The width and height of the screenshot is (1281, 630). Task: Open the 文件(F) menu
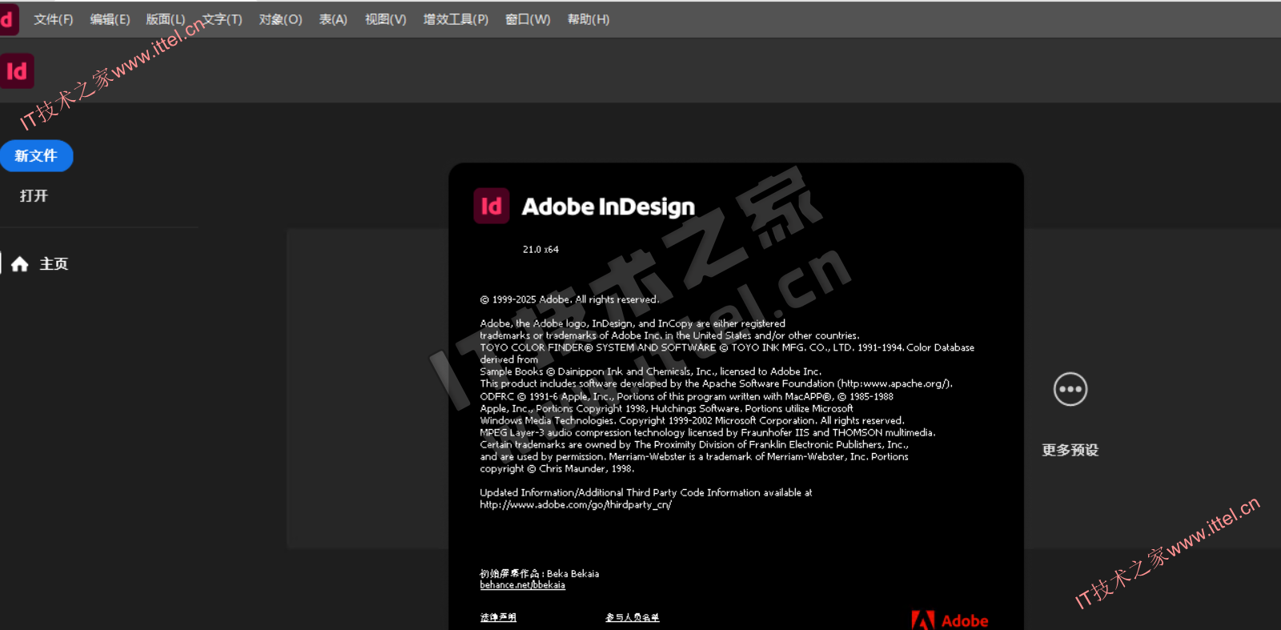point(53,19)
